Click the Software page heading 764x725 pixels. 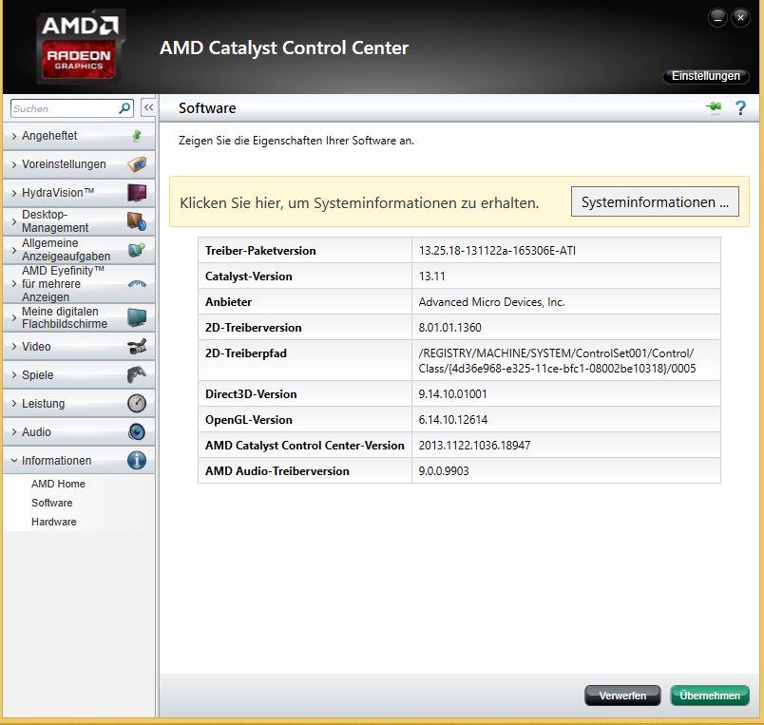207,107
